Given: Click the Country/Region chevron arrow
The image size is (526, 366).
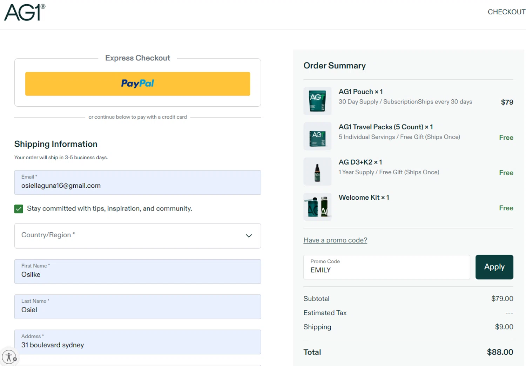Looking at the screenshot, I should tap(249, 236).
